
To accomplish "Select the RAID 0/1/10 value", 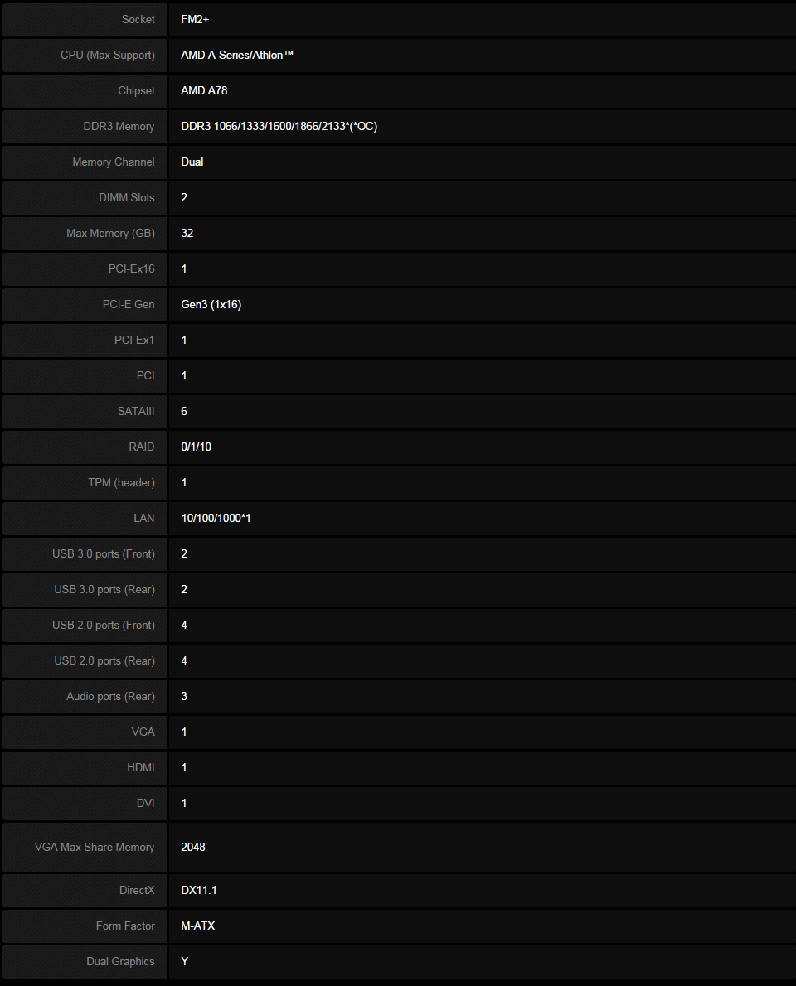I will click(x=197, y=447).
